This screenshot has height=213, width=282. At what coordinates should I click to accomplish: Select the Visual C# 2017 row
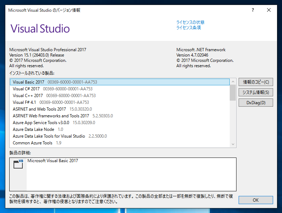tap(120, 89)
